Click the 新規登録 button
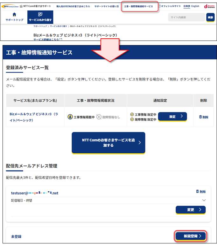 point(191,236)
